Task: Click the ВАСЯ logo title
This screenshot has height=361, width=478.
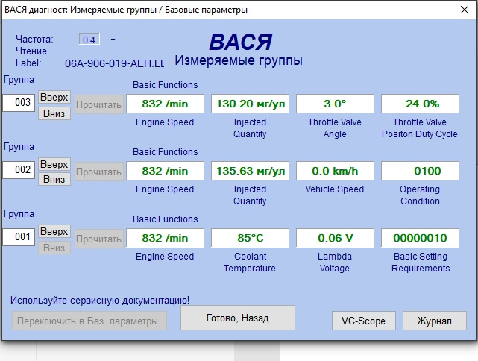Action: coord(241,42)
